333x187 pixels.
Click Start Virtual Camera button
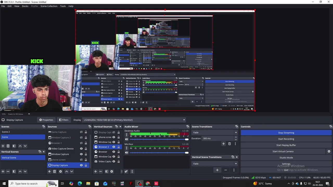tap(283, 151)
